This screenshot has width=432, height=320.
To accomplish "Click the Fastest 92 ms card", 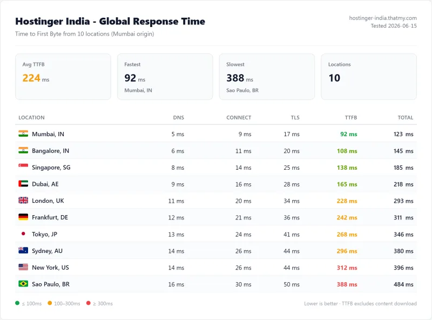I will (165, 77).
